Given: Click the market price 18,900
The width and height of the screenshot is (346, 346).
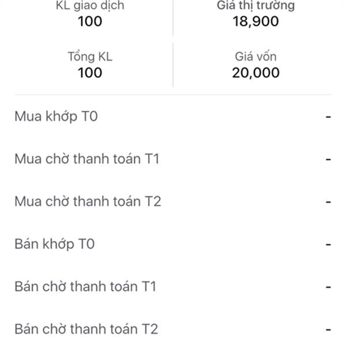Looking at the screenshot, I should click(x=255, y=22).
